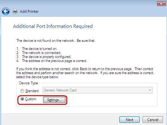Click the Add Printer window title
Image resolution: width=167 pixels, height=125 pixels.
(x=29, y=11)
